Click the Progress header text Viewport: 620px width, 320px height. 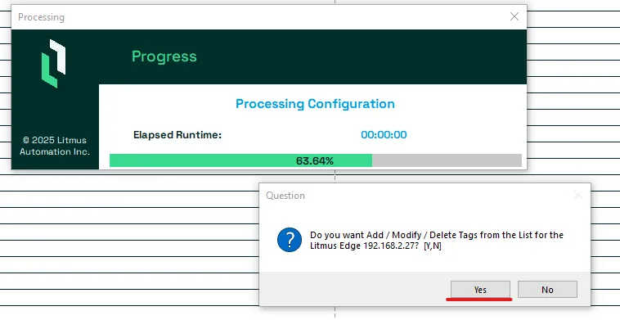(x=164, y=56)
